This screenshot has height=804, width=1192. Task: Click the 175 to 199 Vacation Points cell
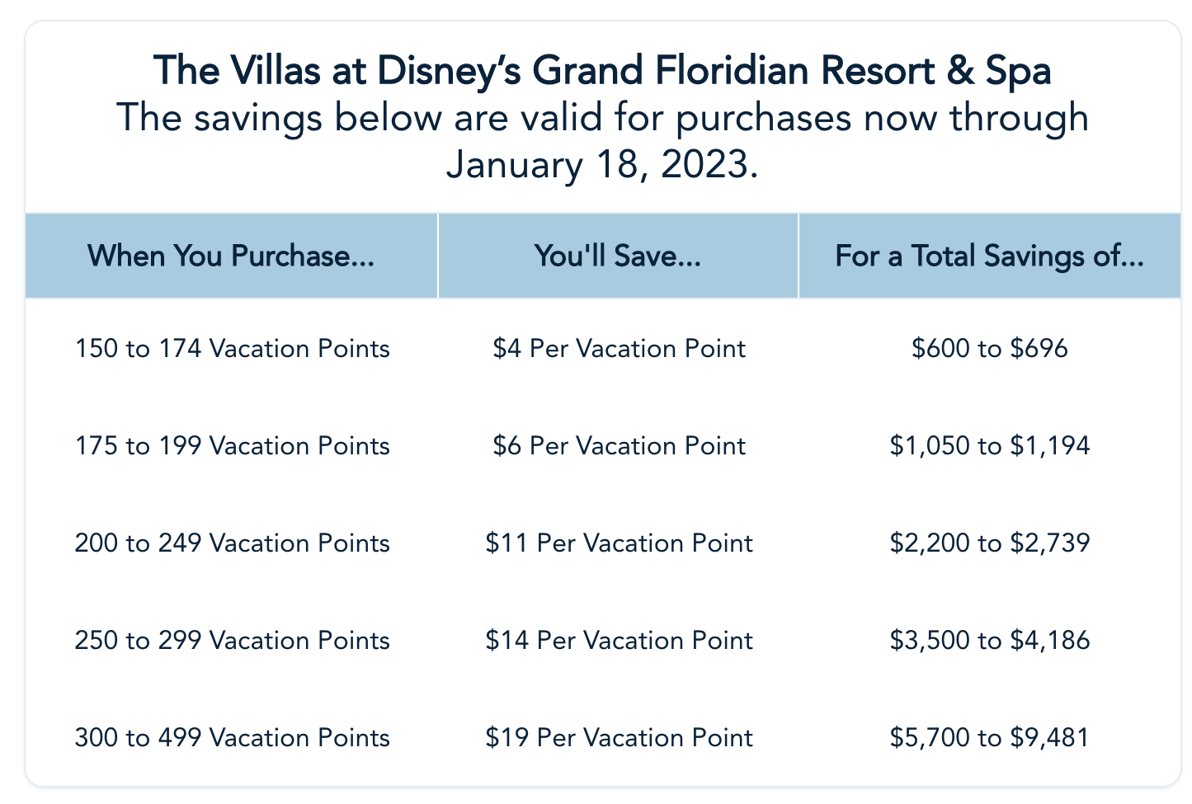[232, 446]
